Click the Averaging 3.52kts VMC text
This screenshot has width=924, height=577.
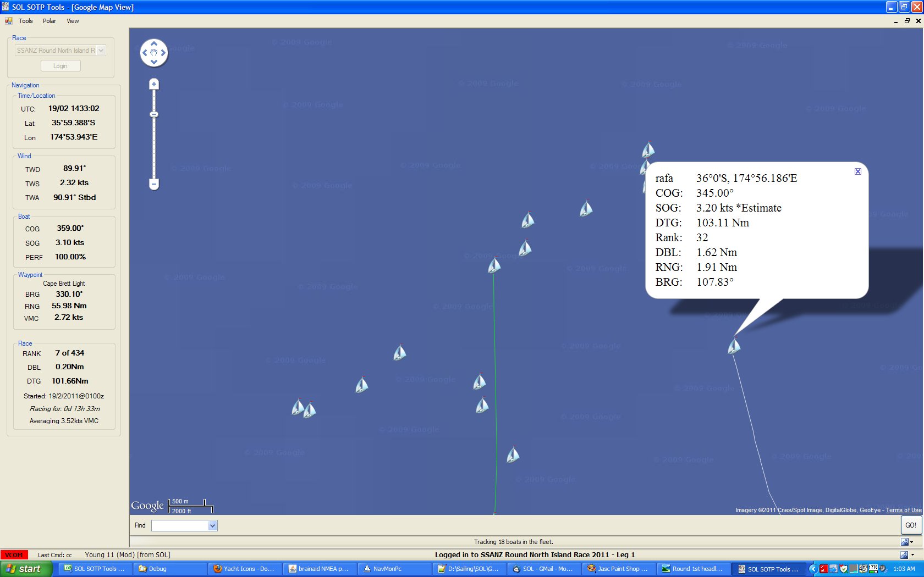[64, 421]
